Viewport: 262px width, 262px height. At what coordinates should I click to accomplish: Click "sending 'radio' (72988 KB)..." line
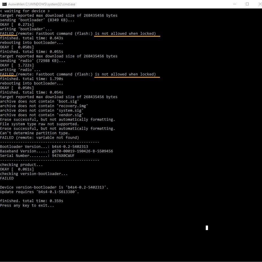33,61
